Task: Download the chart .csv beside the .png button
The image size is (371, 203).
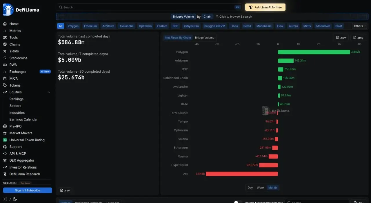Action: click(x=341, y=38)
